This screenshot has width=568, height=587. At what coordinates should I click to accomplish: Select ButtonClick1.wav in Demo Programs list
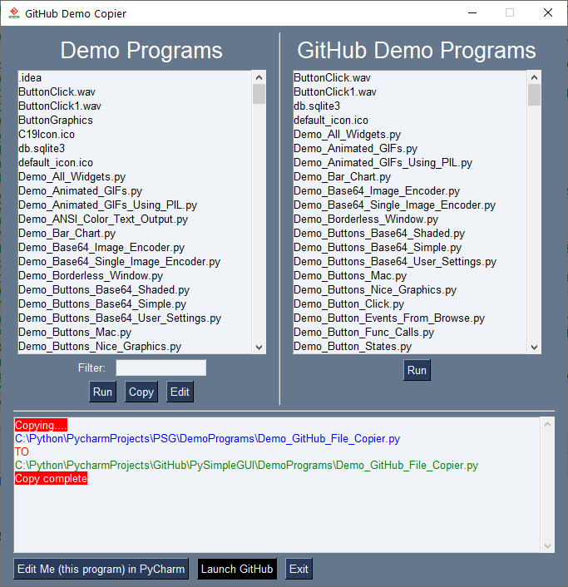pos(136,106)
